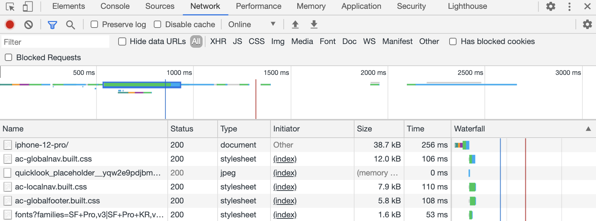Open the Performance tab

tap(258, 6)
